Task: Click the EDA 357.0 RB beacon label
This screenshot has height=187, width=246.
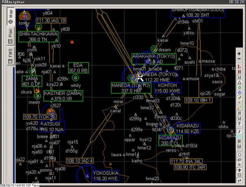Action: point(78,68)
